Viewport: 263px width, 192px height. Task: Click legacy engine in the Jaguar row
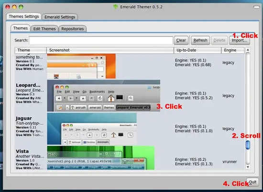click(x=228, y=128)
